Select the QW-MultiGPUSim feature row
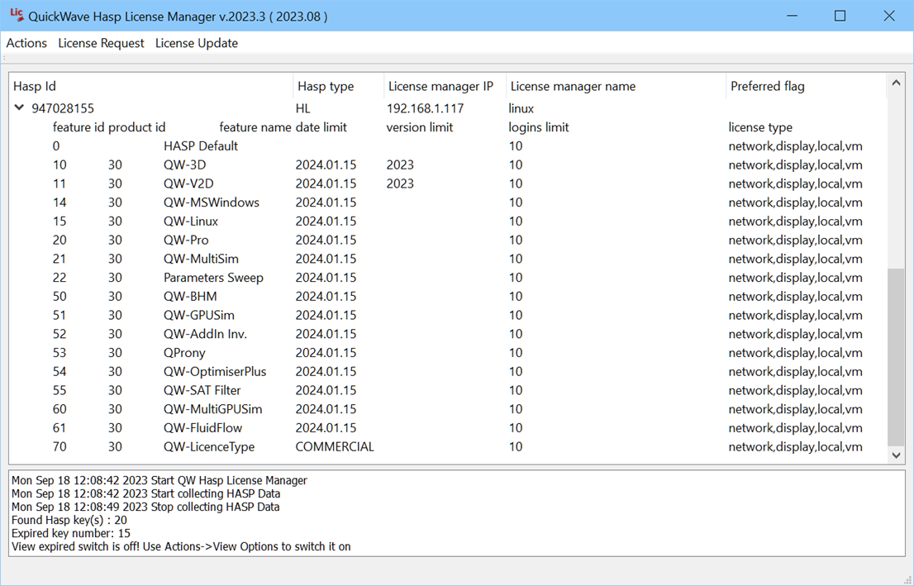This screenshot has height=586, width=914. point(448,409)
